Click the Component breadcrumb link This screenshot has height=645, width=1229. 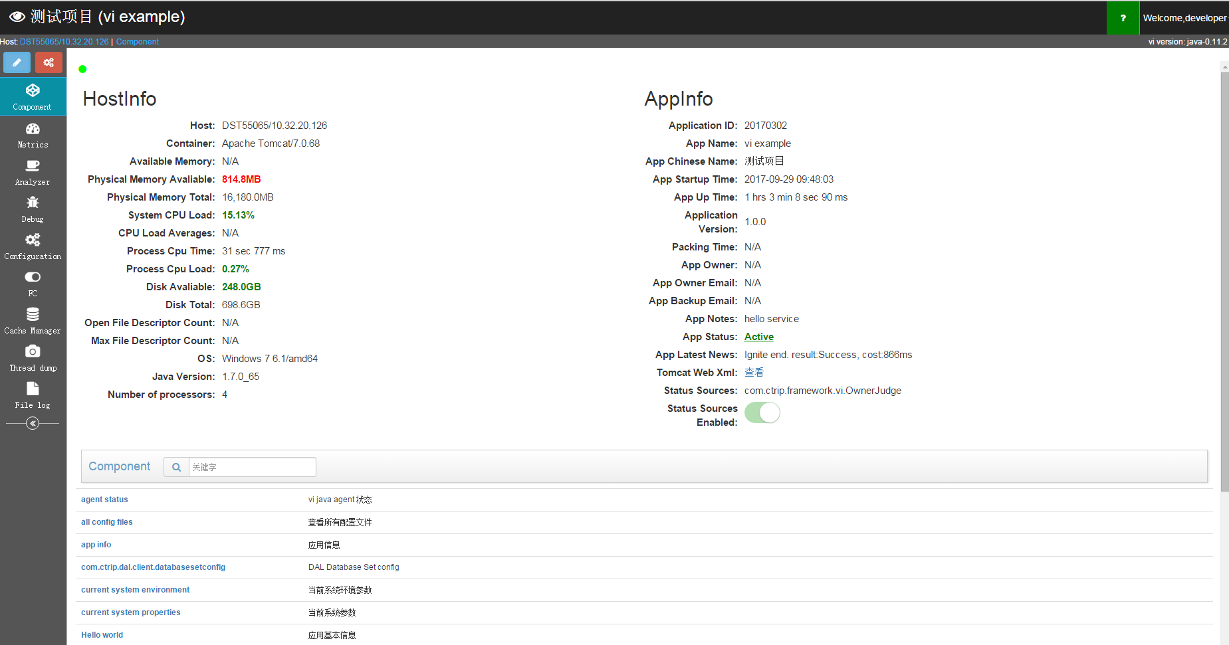pos(138,41)
